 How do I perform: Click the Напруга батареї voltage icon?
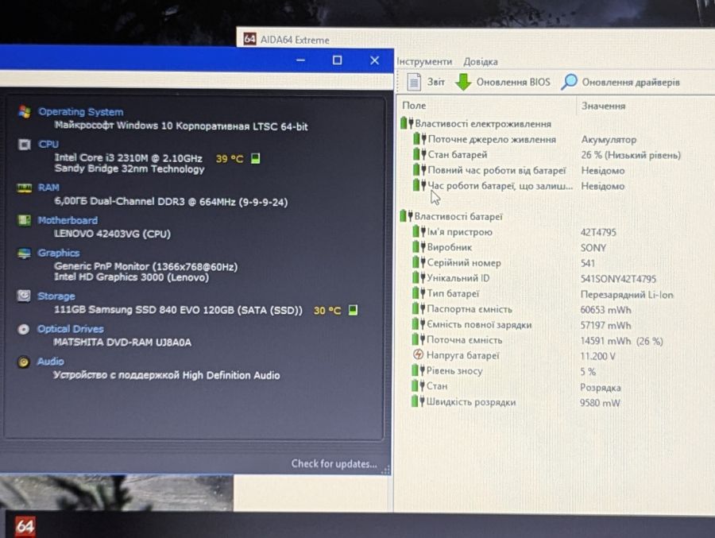click(x=418, y=354)
